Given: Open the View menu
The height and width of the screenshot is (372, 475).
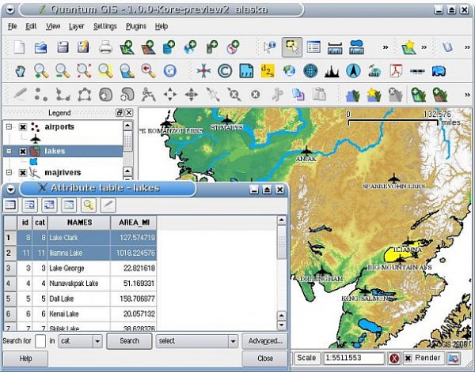Looking at the screenshot, I should coord(53,26).
